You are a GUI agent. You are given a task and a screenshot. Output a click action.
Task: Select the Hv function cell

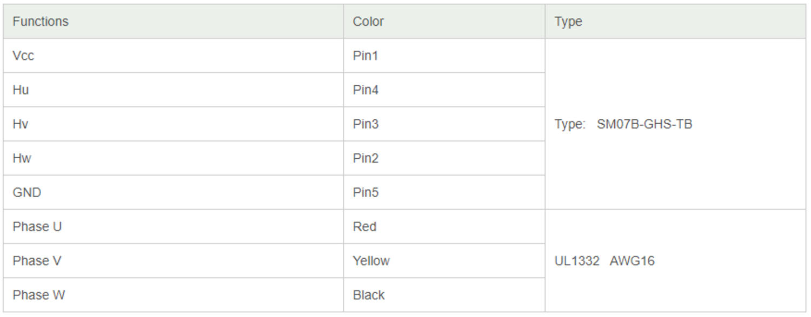(173, 124)
